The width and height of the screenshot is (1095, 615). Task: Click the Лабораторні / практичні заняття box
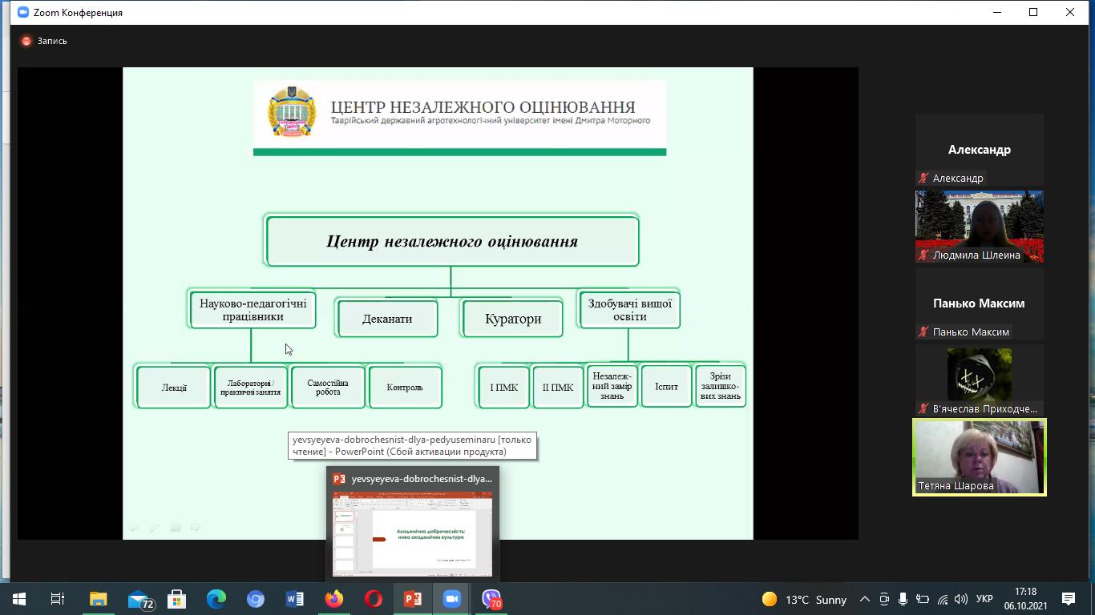pos(251,388)
